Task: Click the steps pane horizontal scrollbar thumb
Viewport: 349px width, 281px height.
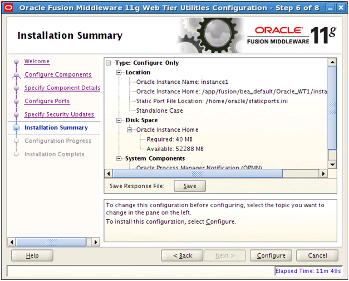Action: (x=51, y=242)
